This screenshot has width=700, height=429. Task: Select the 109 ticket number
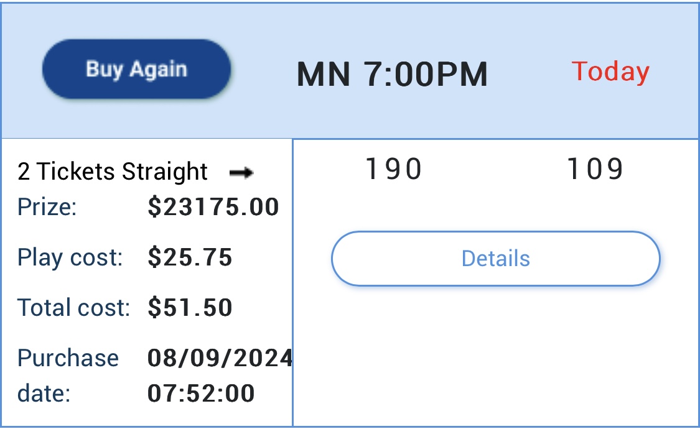595,169
